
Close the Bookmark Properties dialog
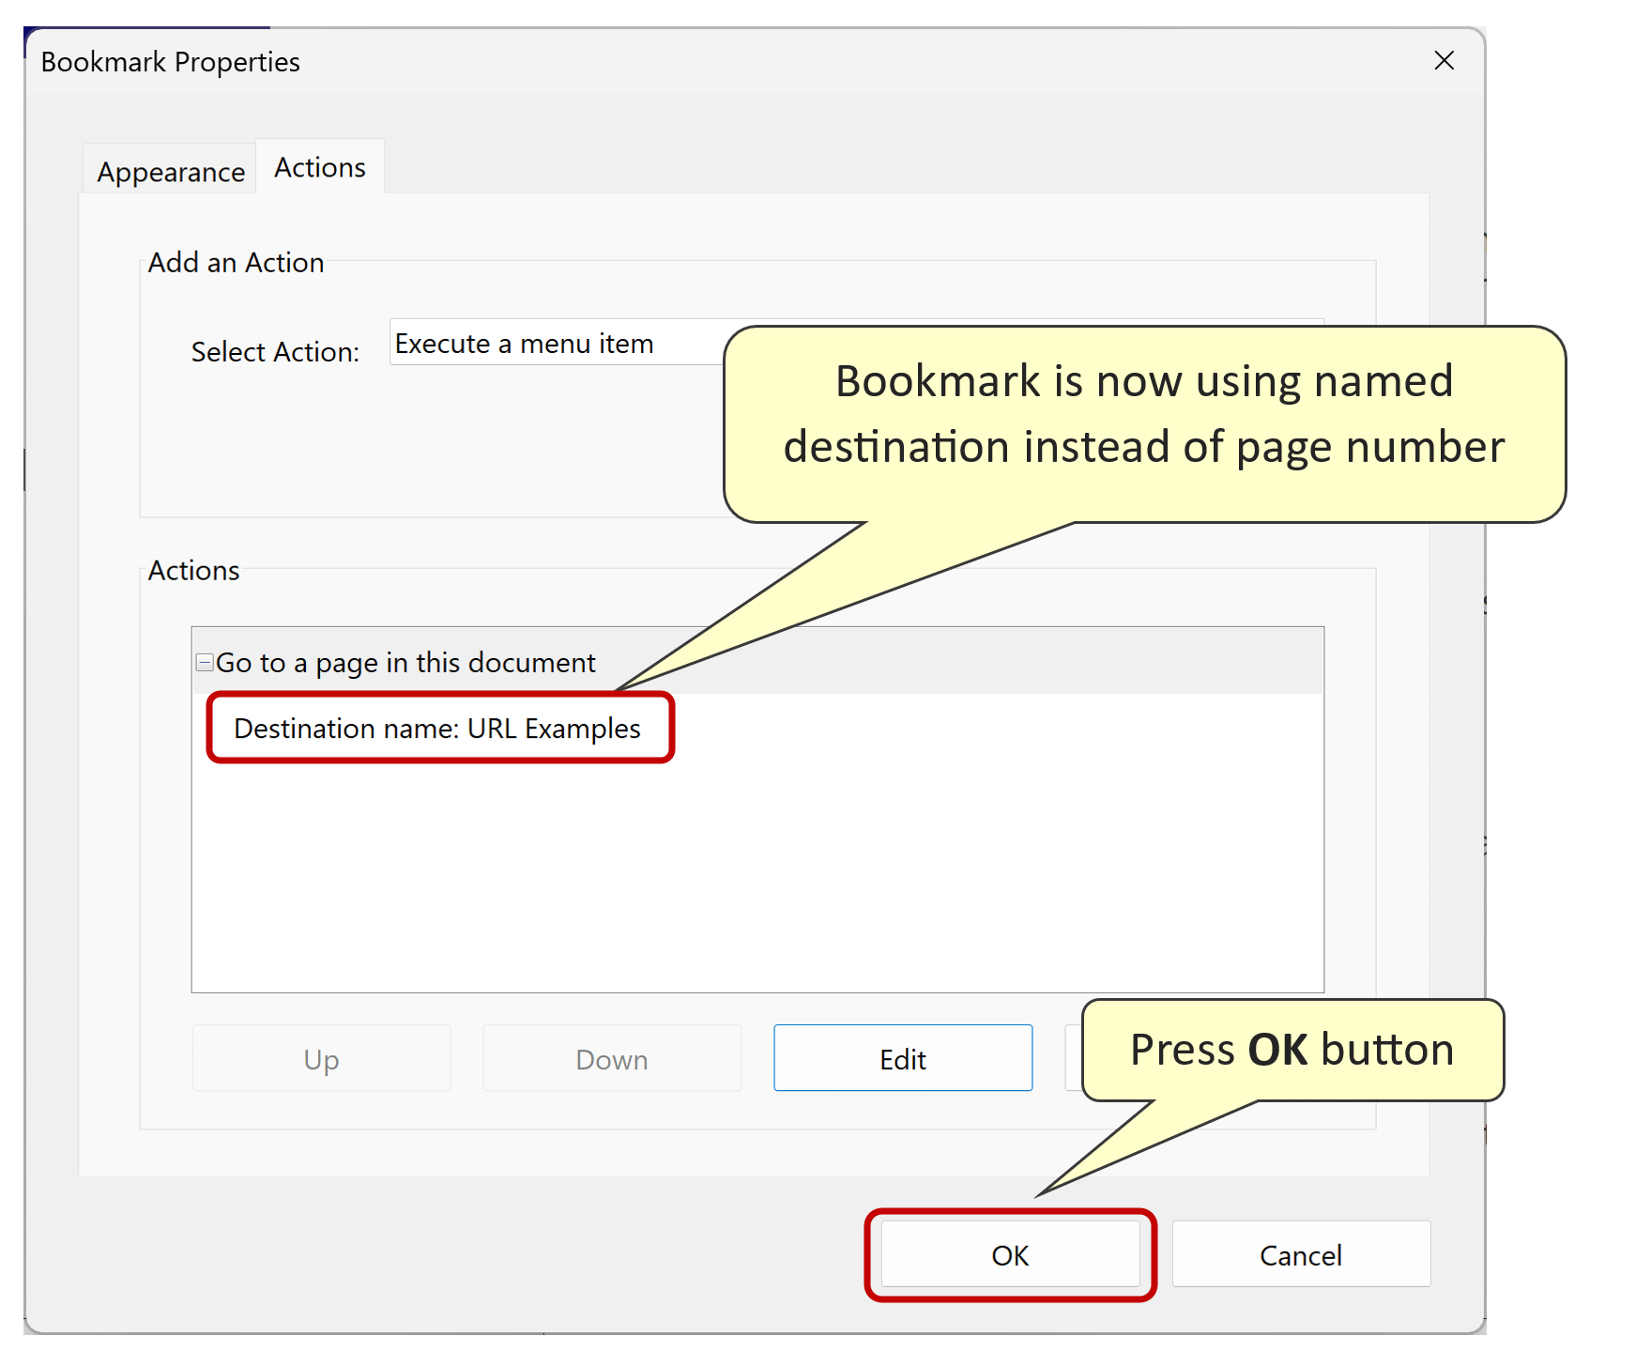click(x=1444, y=61)
